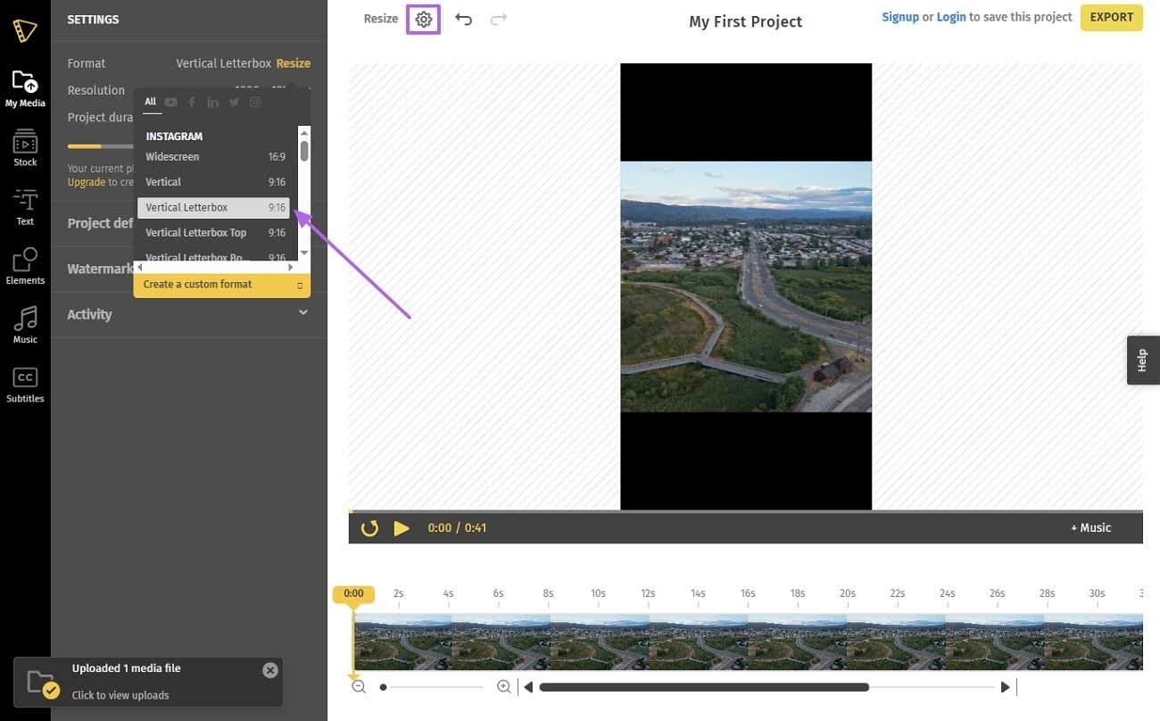The width and height of the screenshot is (1160, 721).
Task: Add music with + Music button
Action: pyautogui.click(x=1090, y=528)
